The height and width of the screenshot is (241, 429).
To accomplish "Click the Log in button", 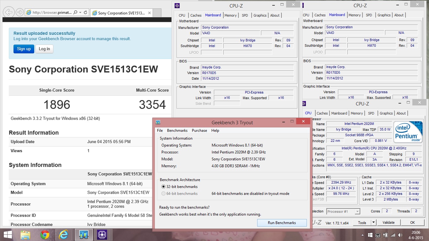I will tap(44, 49).
